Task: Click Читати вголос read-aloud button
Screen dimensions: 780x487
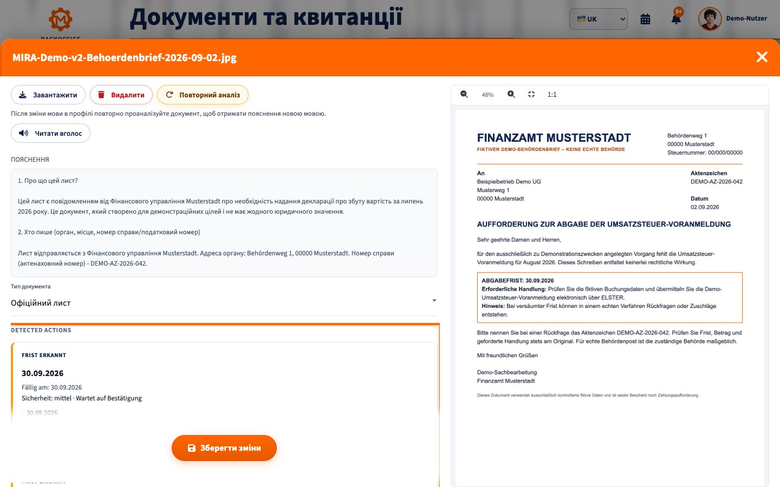Action: [x=50, y=133]
